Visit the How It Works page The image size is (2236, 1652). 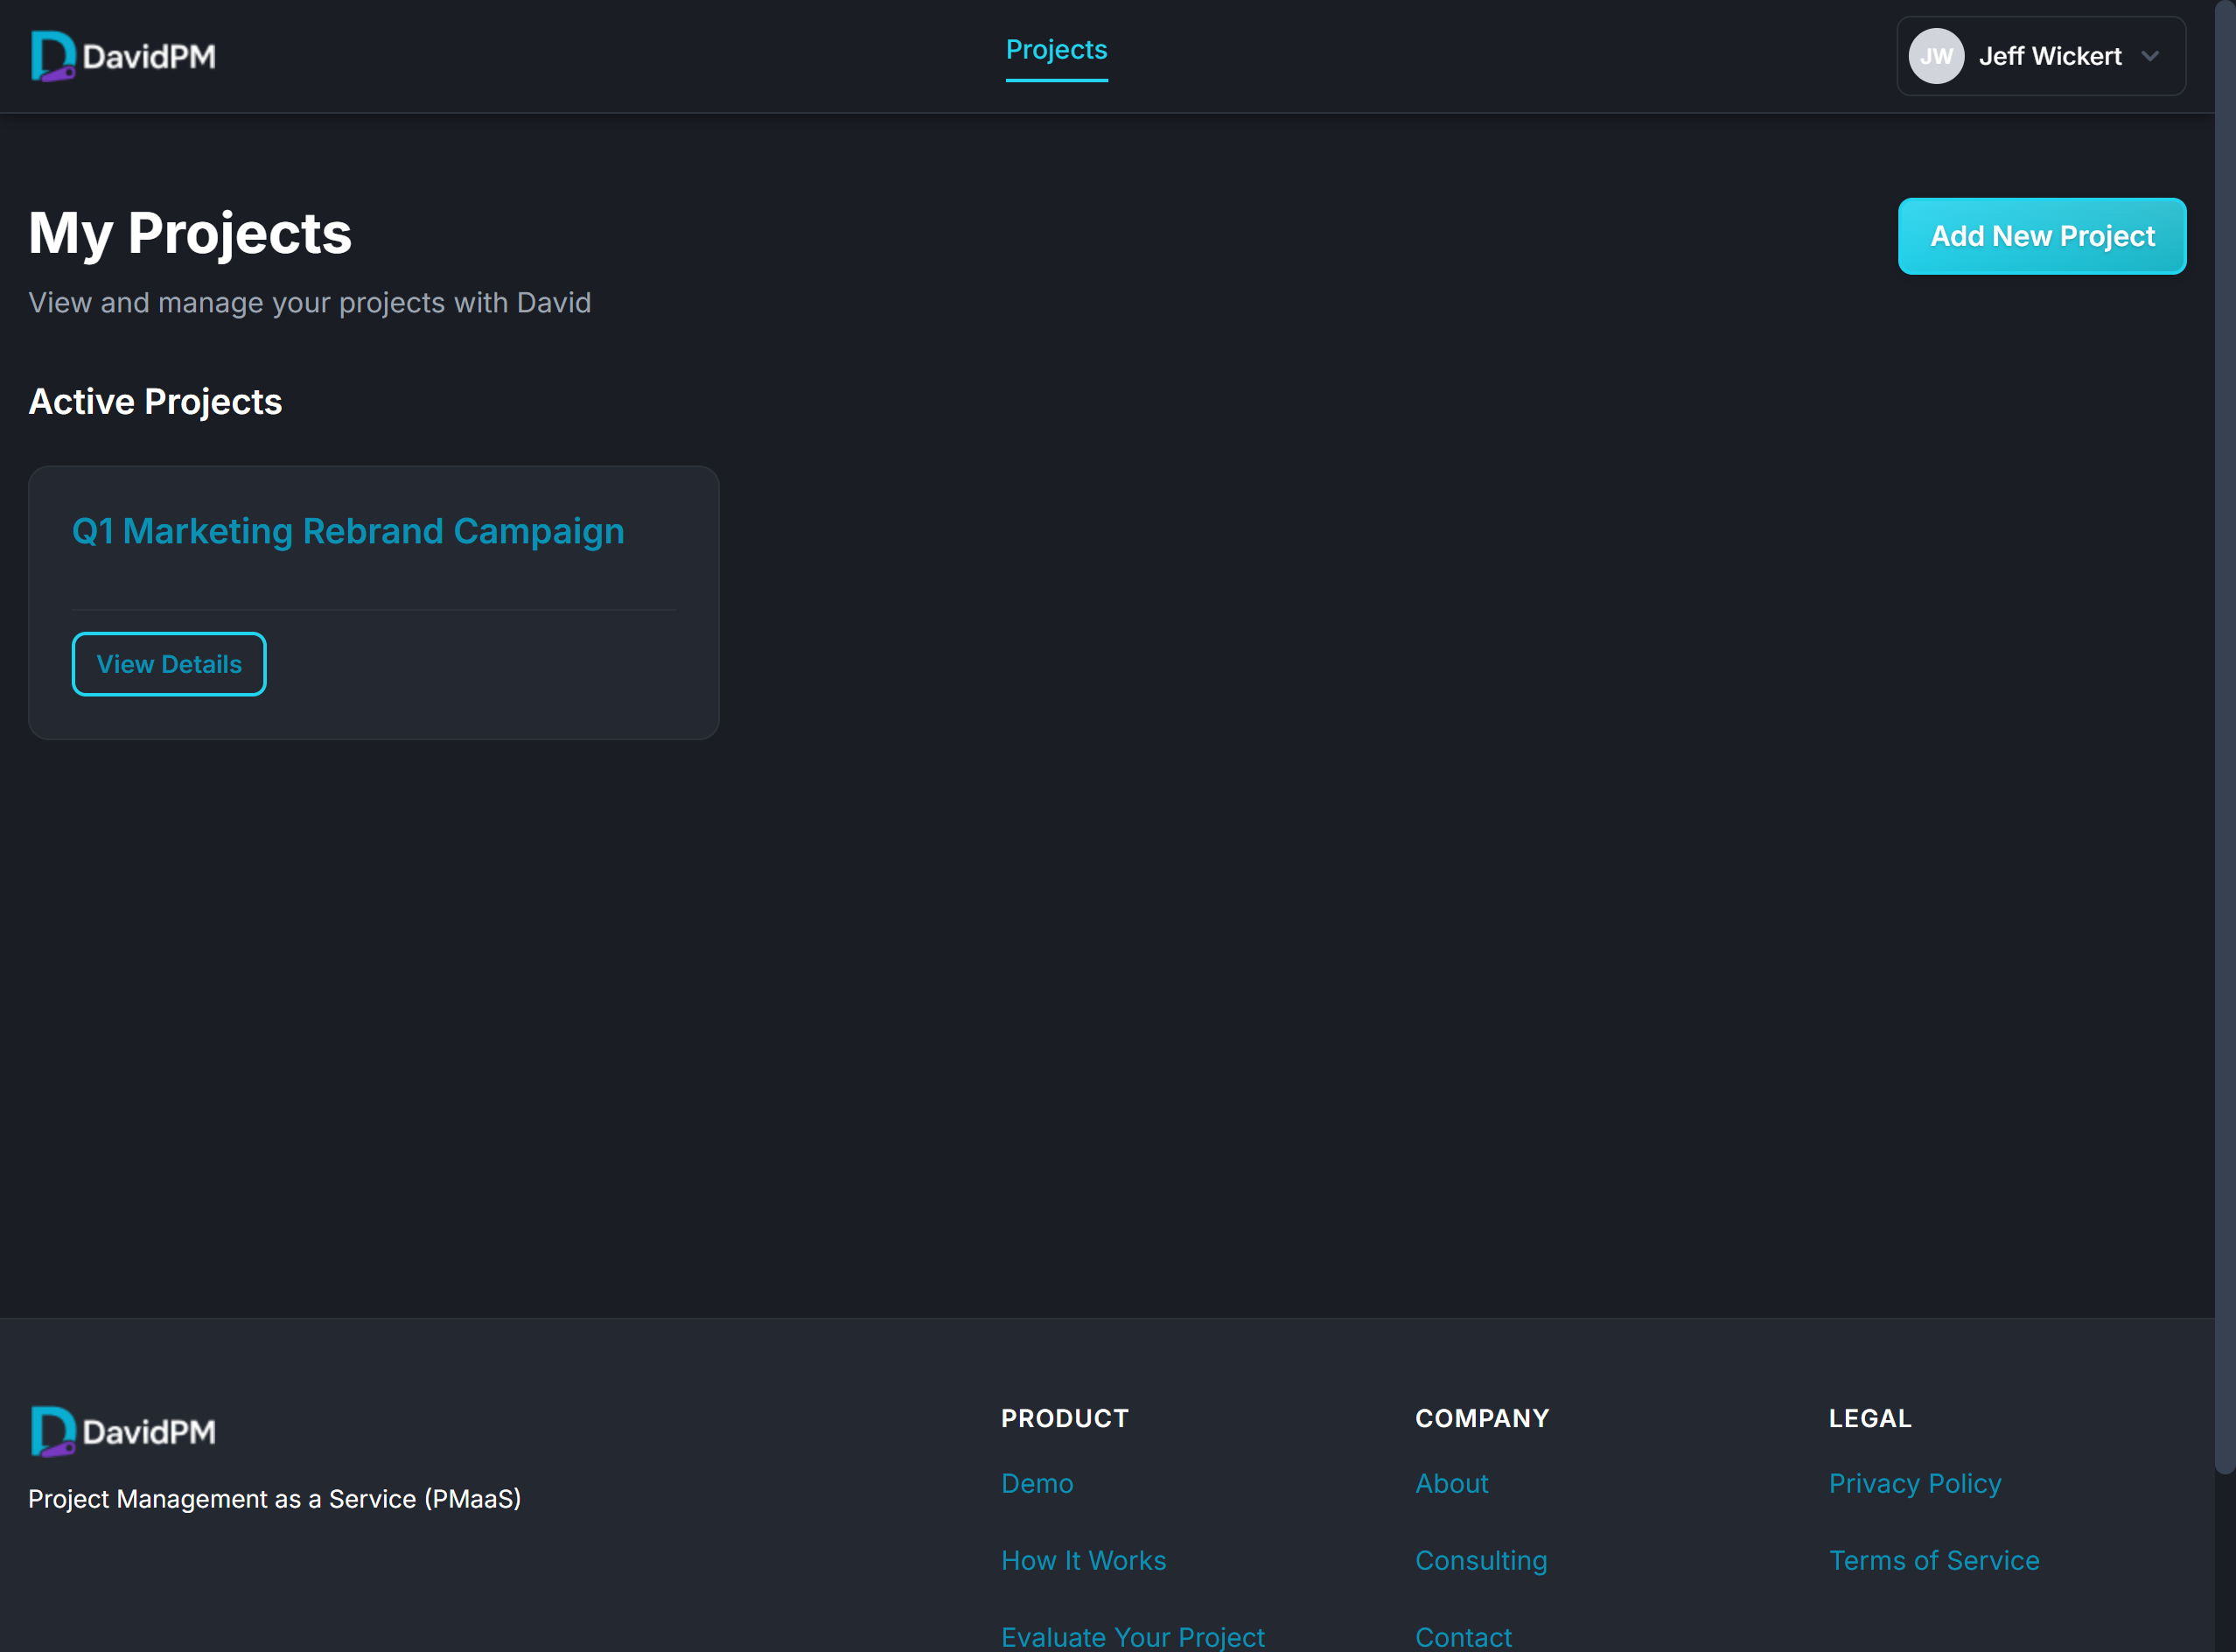tap(1084, 1560)
